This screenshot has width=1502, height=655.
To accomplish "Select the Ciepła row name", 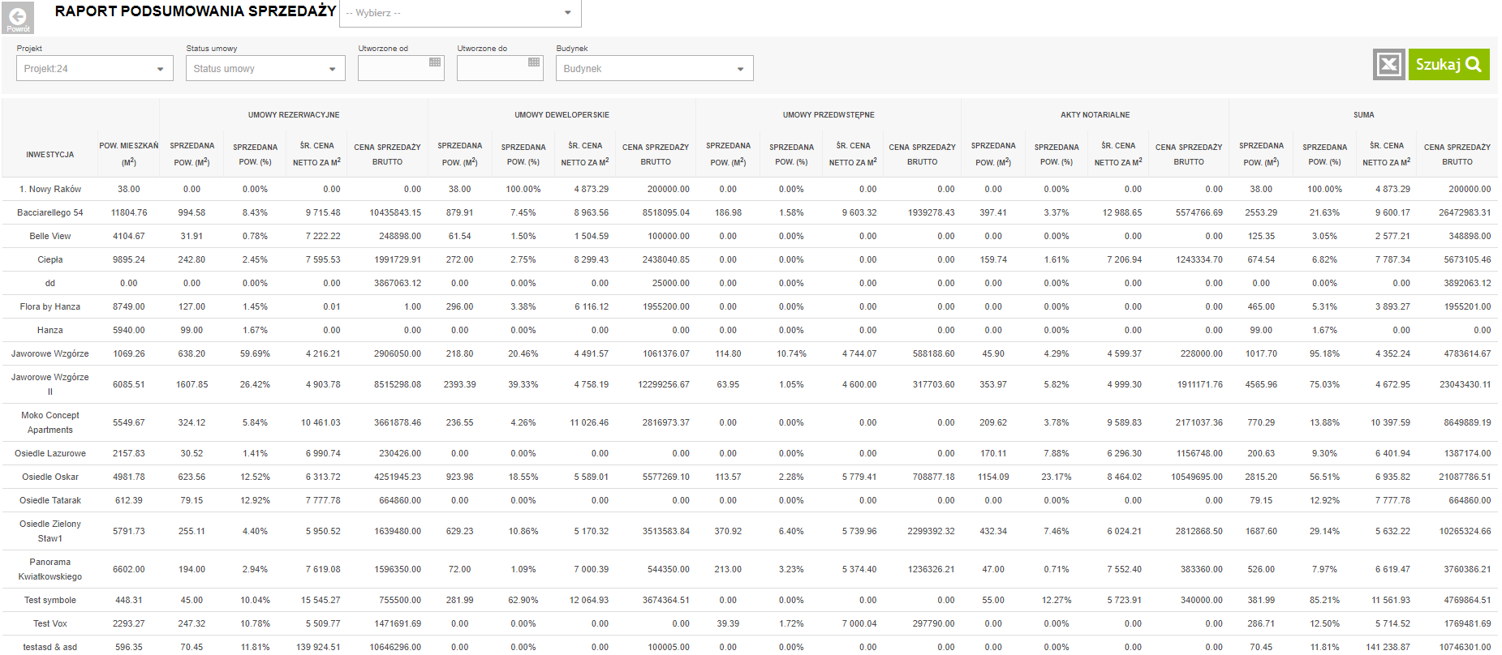I will pyautogui.click(x=50, y=259).
